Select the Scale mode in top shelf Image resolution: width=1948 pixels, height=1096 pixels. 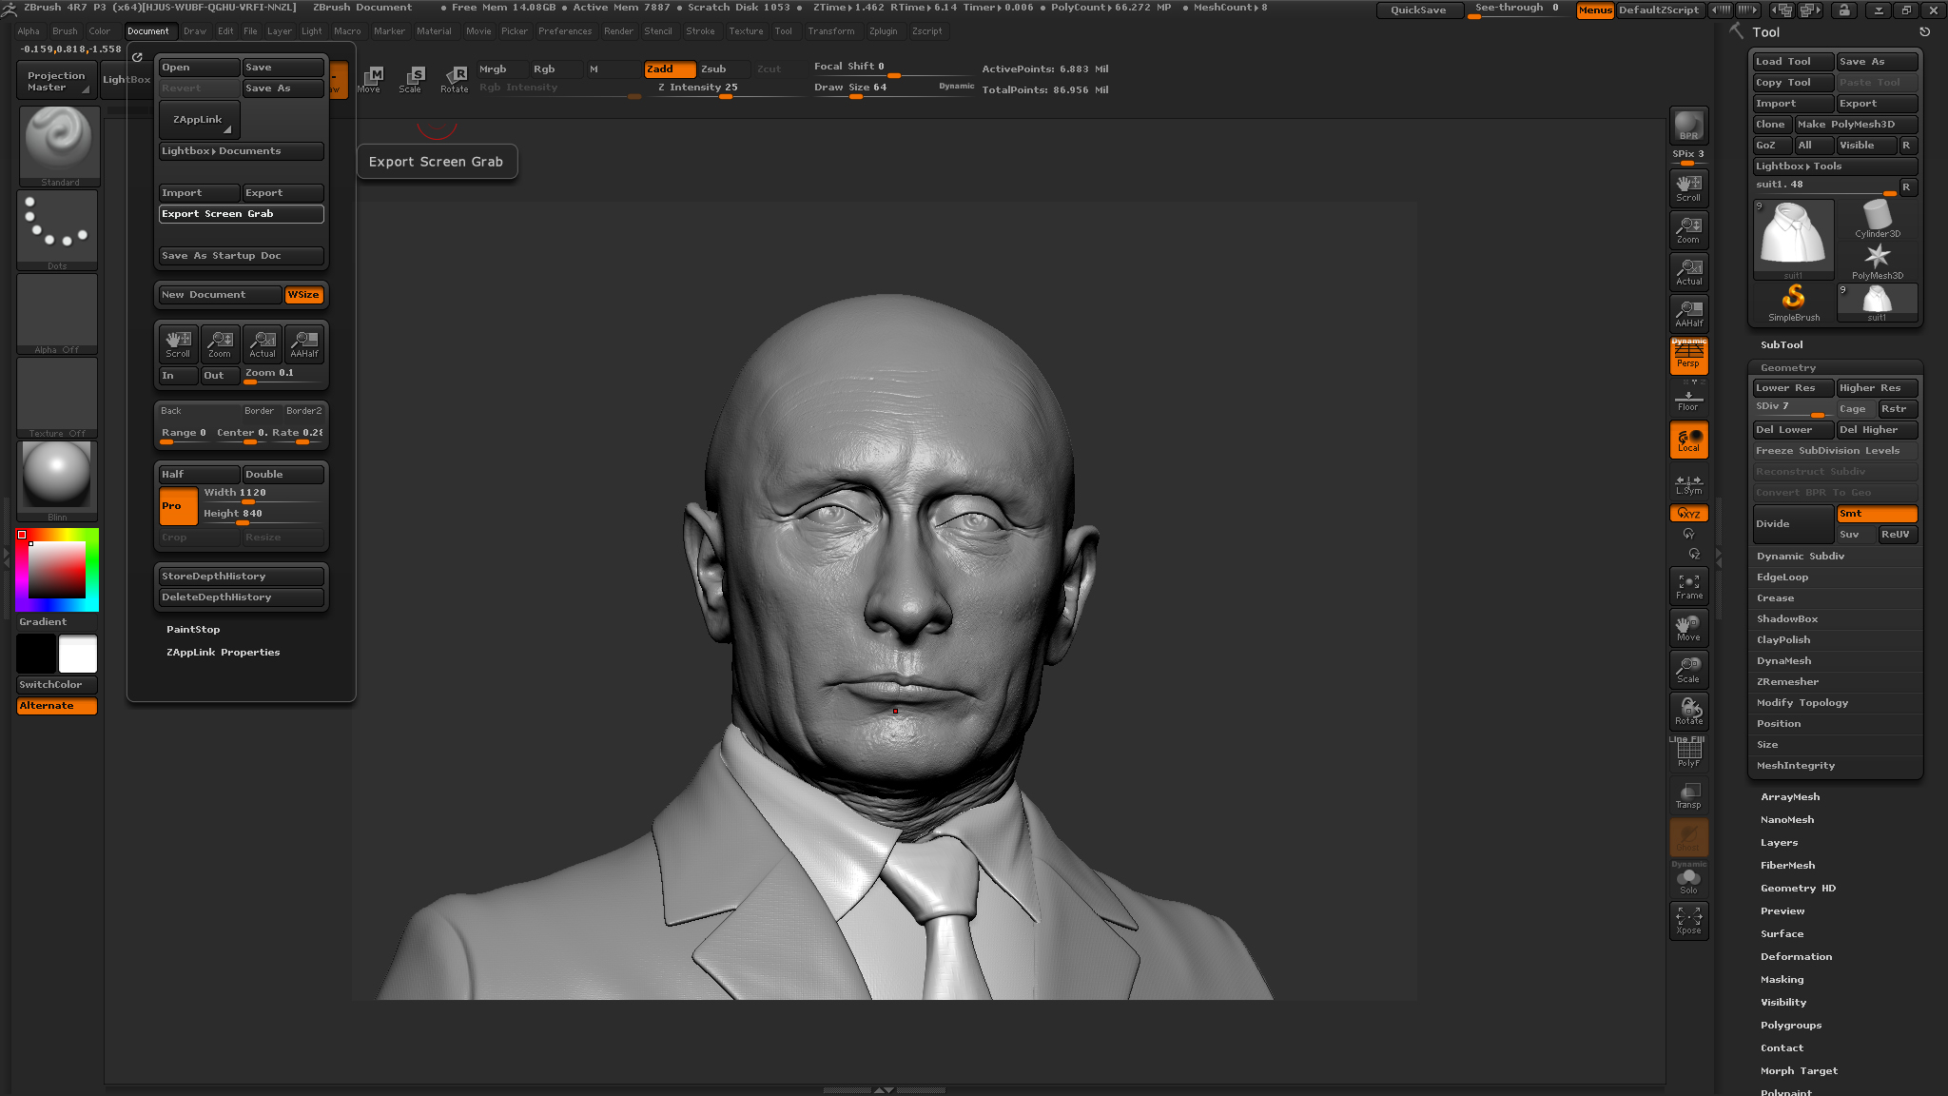[x=411, y=80]
